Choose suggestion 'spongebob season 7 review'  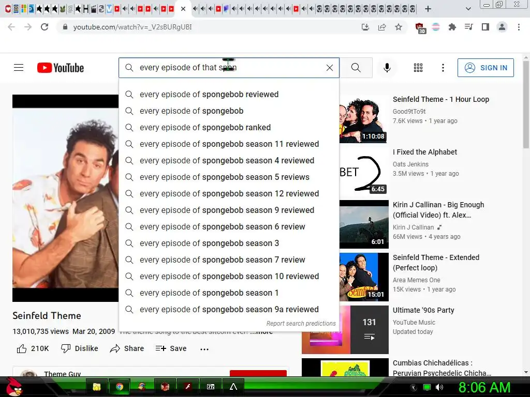pyautogui.click(x=229, y=259)
